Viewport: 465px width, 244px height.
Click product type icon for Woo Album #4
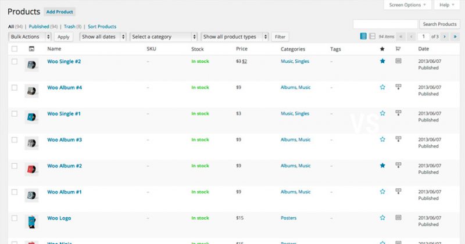click(398, 87)
